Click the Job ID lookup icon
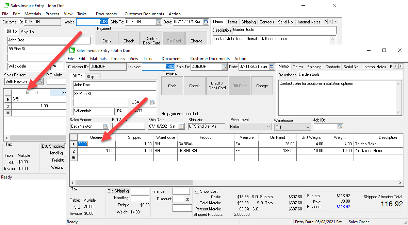The image size is (408, 225). 340,127
